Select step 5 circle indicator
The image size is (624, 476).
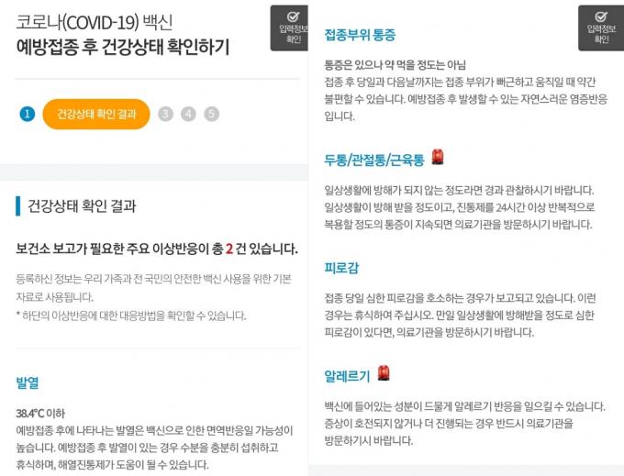[x=212, y=114]
